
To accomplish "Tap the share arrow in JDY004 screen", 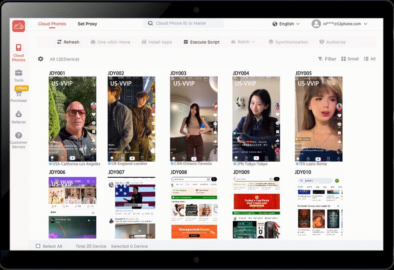I will coord(277,141).
